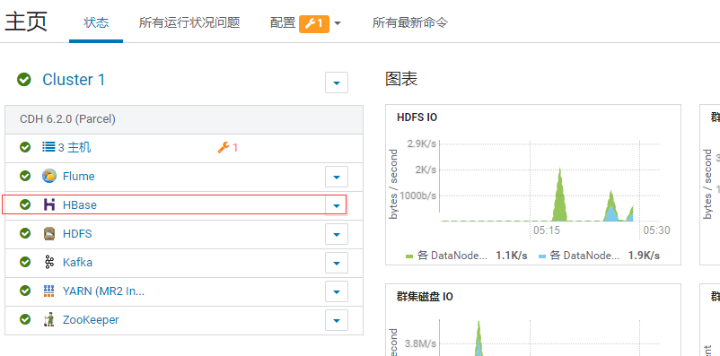The image size is (720, 356).
Task: Click the Flume service icon
Action: [x=49, y=176]
